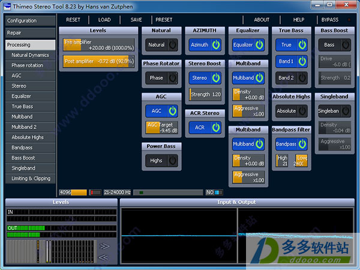The height and width of the screenshot is (270, 360).
Task: Open Natural Dynamics in the sidebar
Action: 31,55
